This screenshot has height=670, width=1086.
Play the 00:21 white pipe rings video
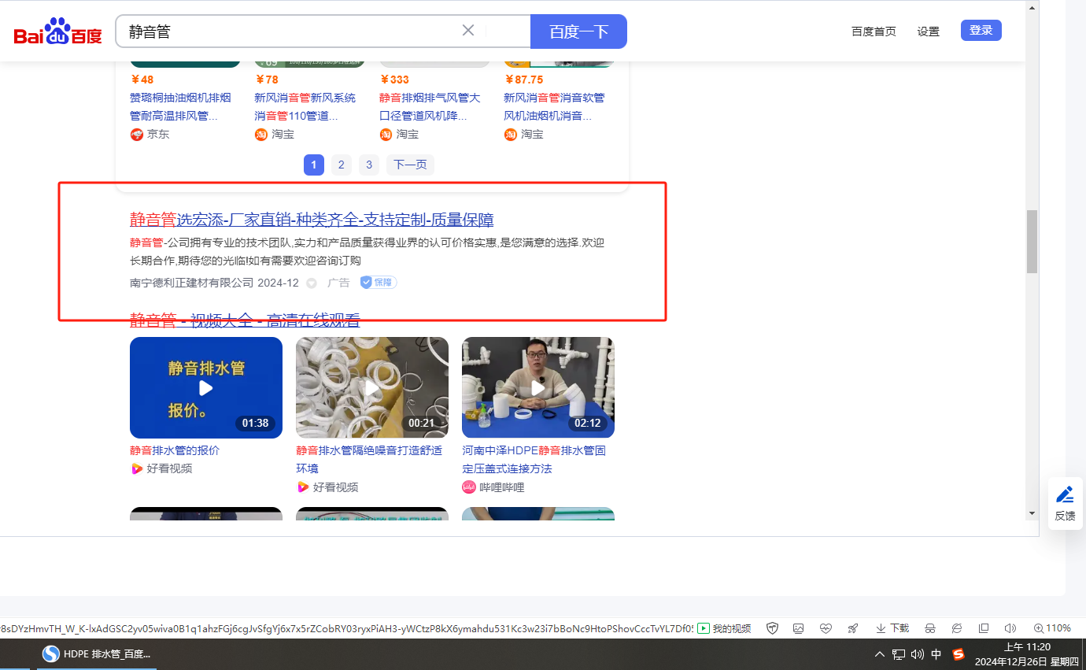[372, 387]
